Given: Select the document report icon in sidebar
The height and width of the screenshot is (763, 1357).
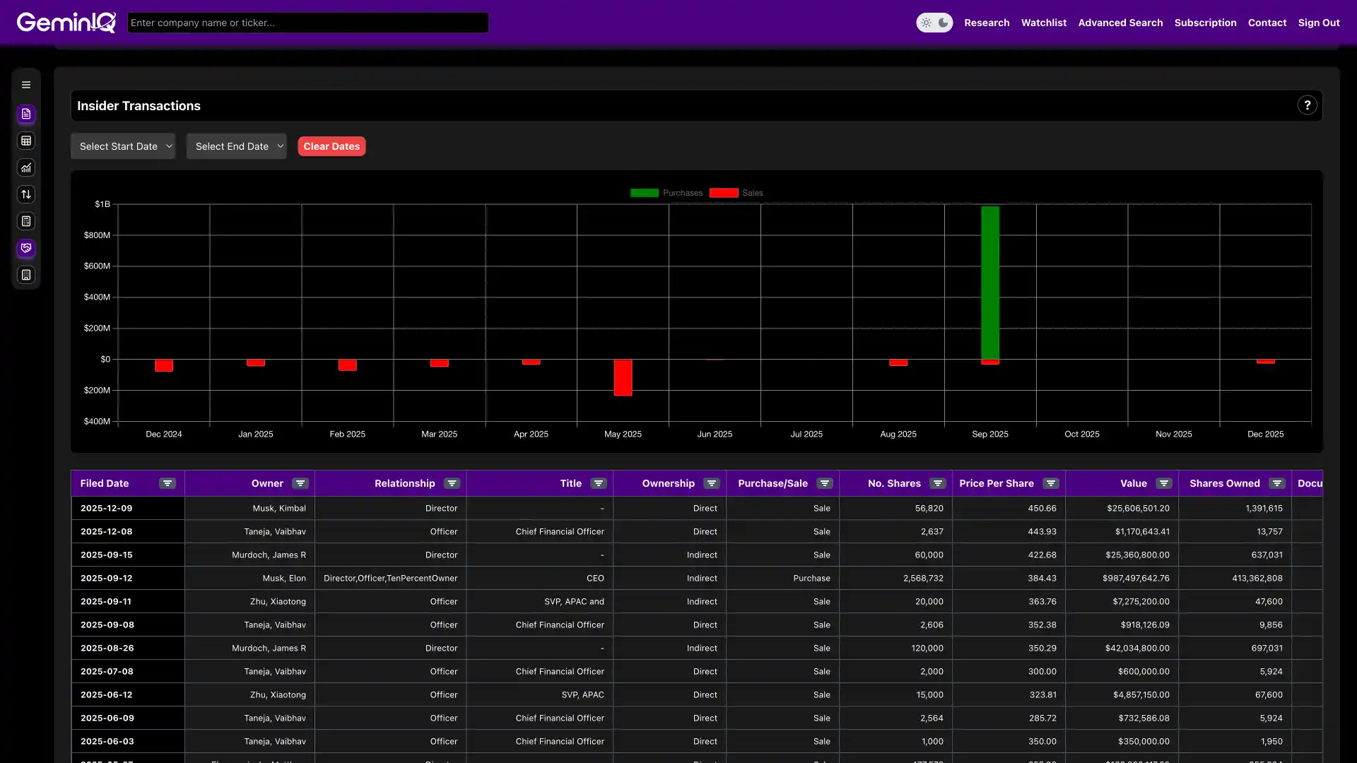Looking at the screenshot, I should [26, 114].
